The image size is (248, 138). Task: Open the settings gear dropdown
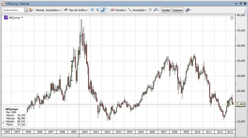click(x=188, y=10)
